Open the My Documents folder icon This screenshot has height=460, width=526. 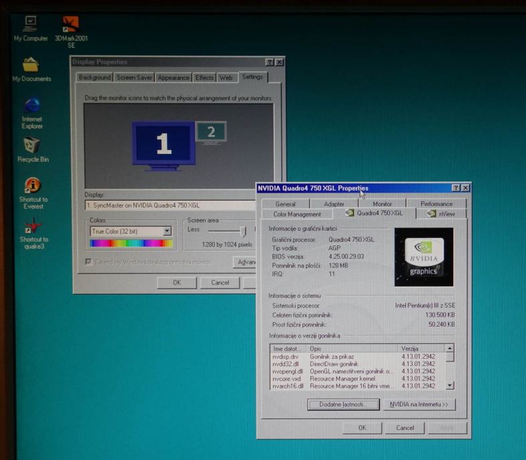tap(31, 65)
